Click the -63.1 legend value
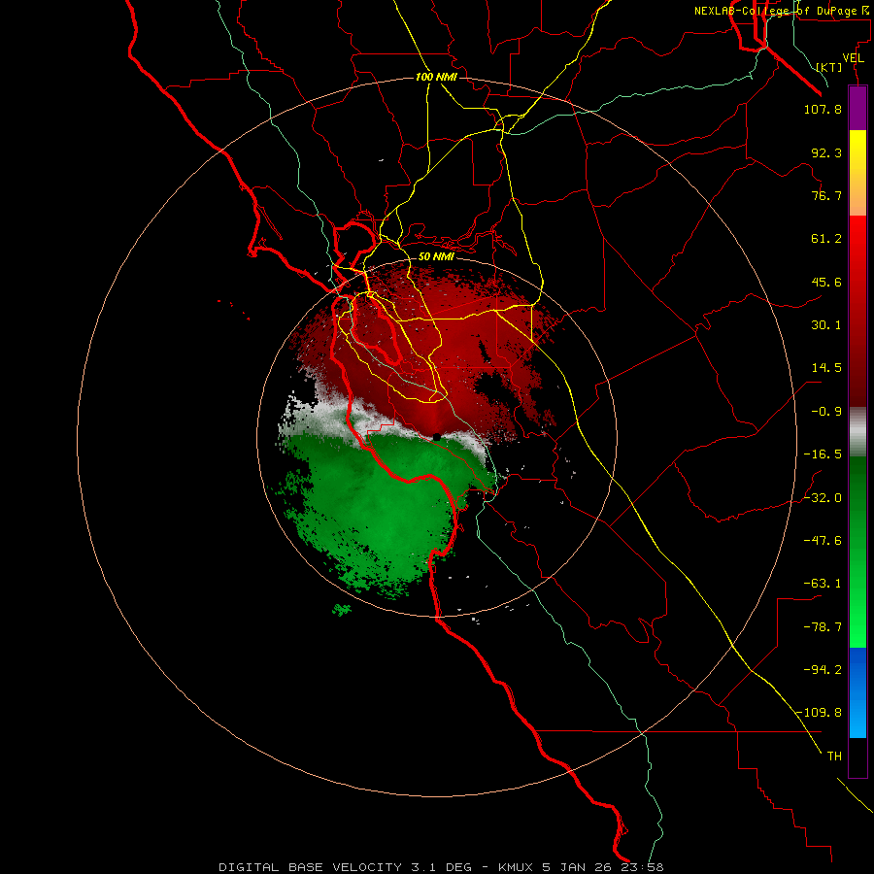Viewport: 874px width, 874px height. pyautogui.click(x=823, y=584)
